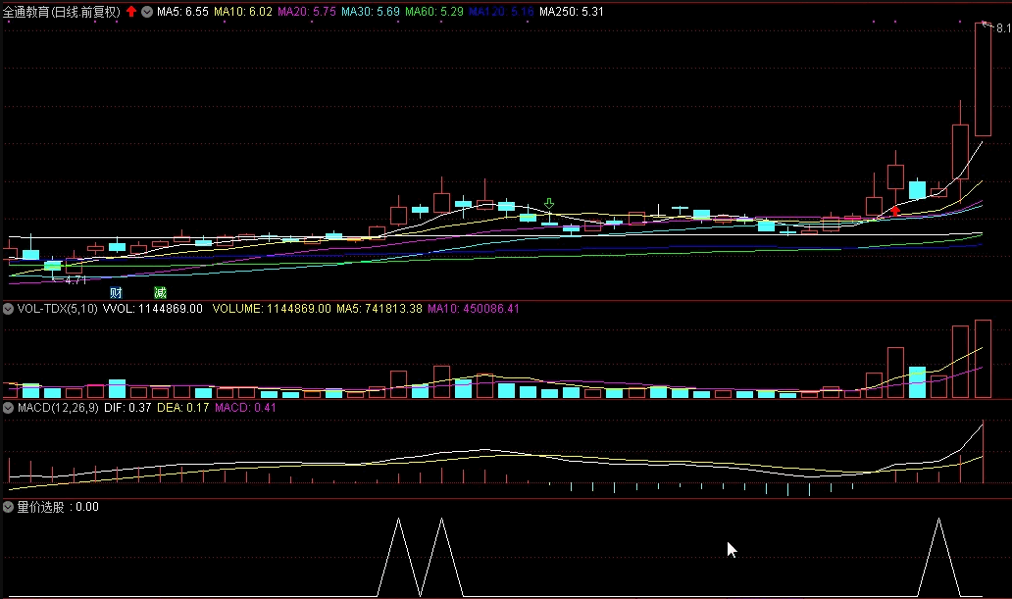Click the DEA: 0.17 value
The image size is (1012, 599).
click(x=183, y=408)
